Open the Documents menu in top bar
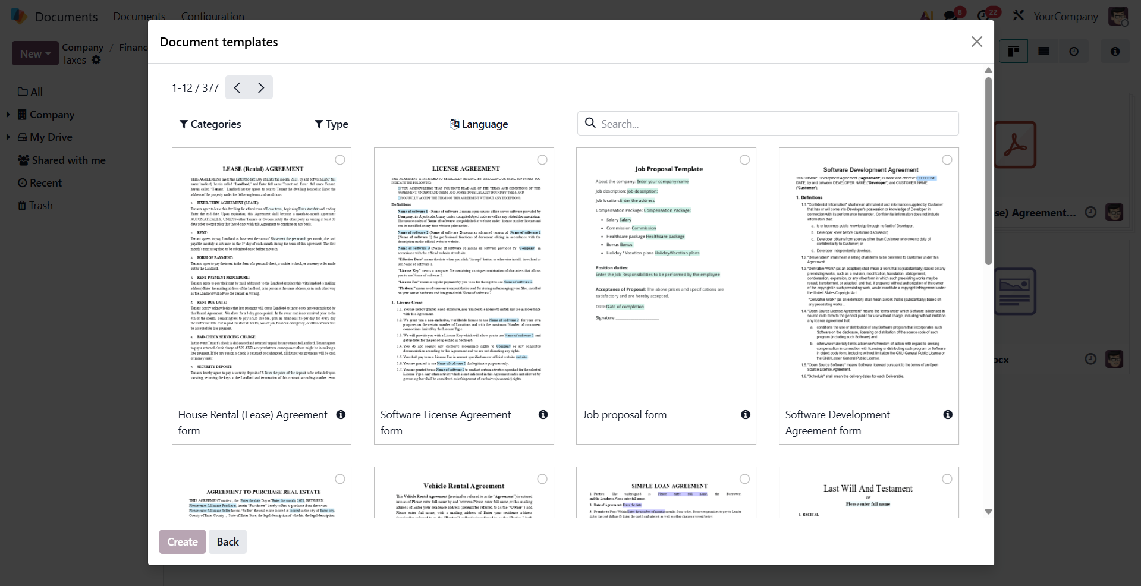Viewport: 1141px width, 586px height. [139, 17]
